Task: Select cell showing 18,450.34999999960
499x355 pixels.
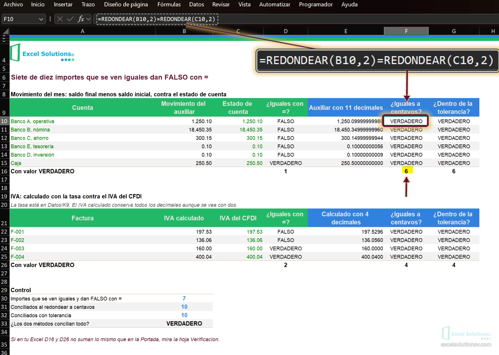Action: coord(346,129)
